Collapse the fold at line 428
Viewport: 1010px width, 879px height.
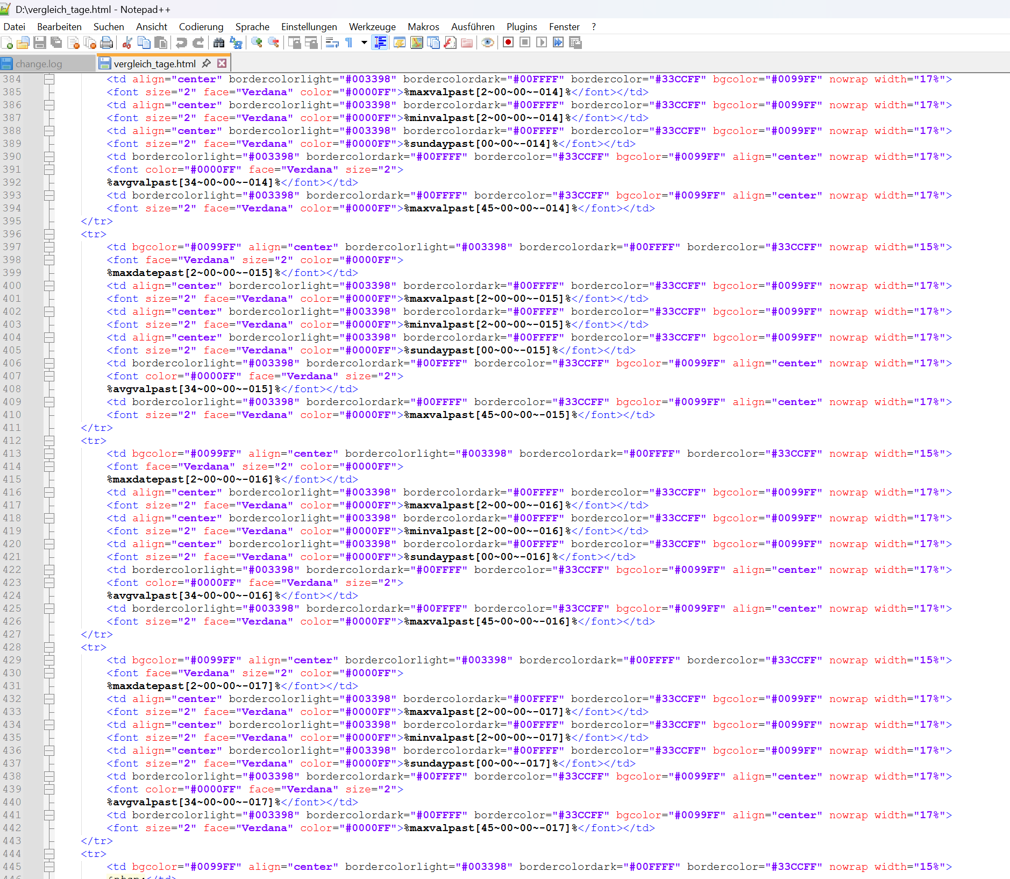[49, 647]
